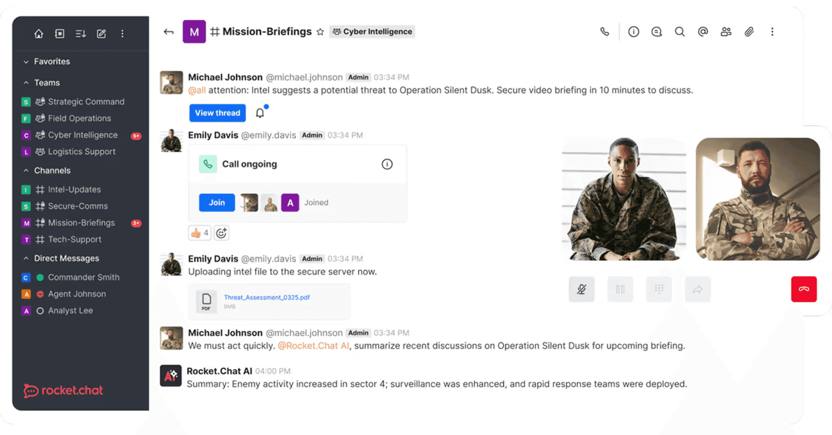
Task: Select the Intel-Updates channel
Action: [73, 189]
